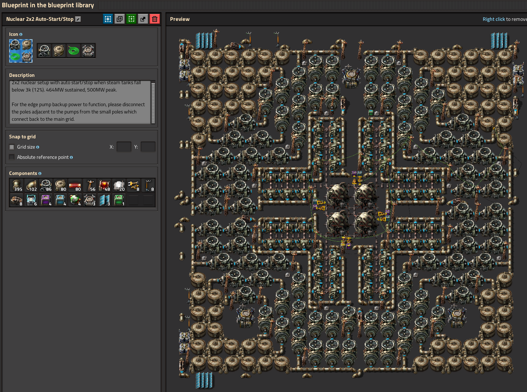Select the solar panel component showing 3
This screenshot has width=527, height=392.
click(104, 200)
